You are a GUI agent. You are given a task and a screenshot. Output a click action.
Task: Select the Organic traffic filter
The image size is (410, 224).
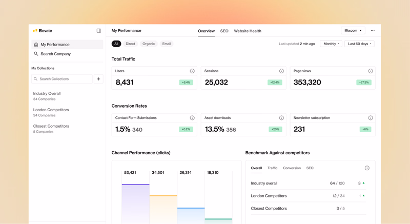point(149,44)
